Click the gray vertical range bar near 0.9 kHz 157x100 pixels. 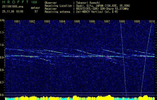[5, 58]
